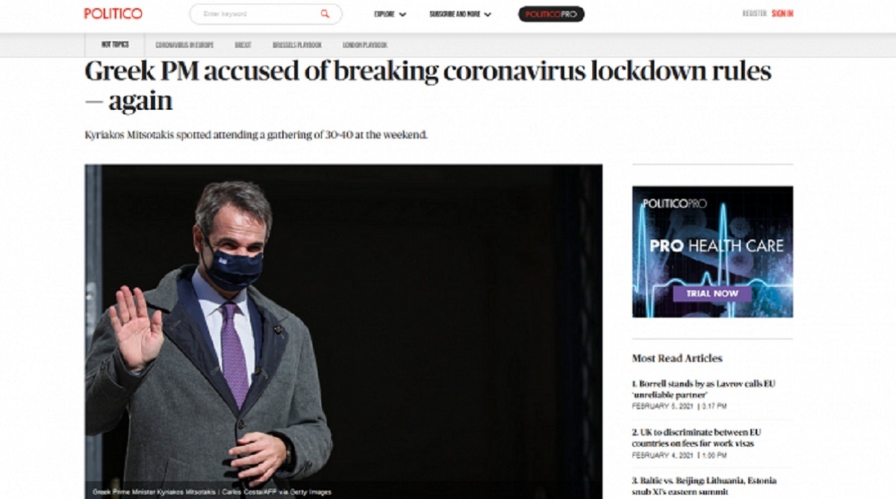896x499 pixels.
Task: Open the Pro Health Care ad banner
Action: pyautogui.click(x=712, y=252)
